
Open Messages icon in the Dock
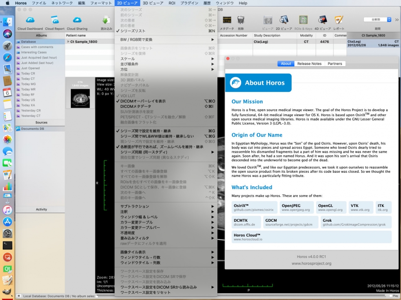7,151
